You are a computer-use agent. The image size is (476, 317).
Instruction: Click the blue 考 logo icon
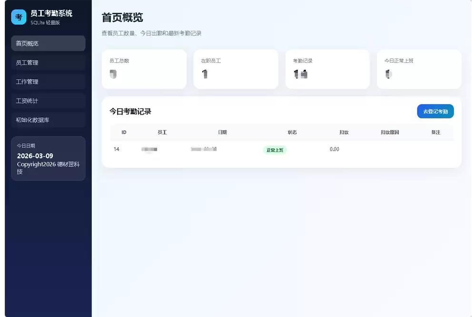[19, 17]
